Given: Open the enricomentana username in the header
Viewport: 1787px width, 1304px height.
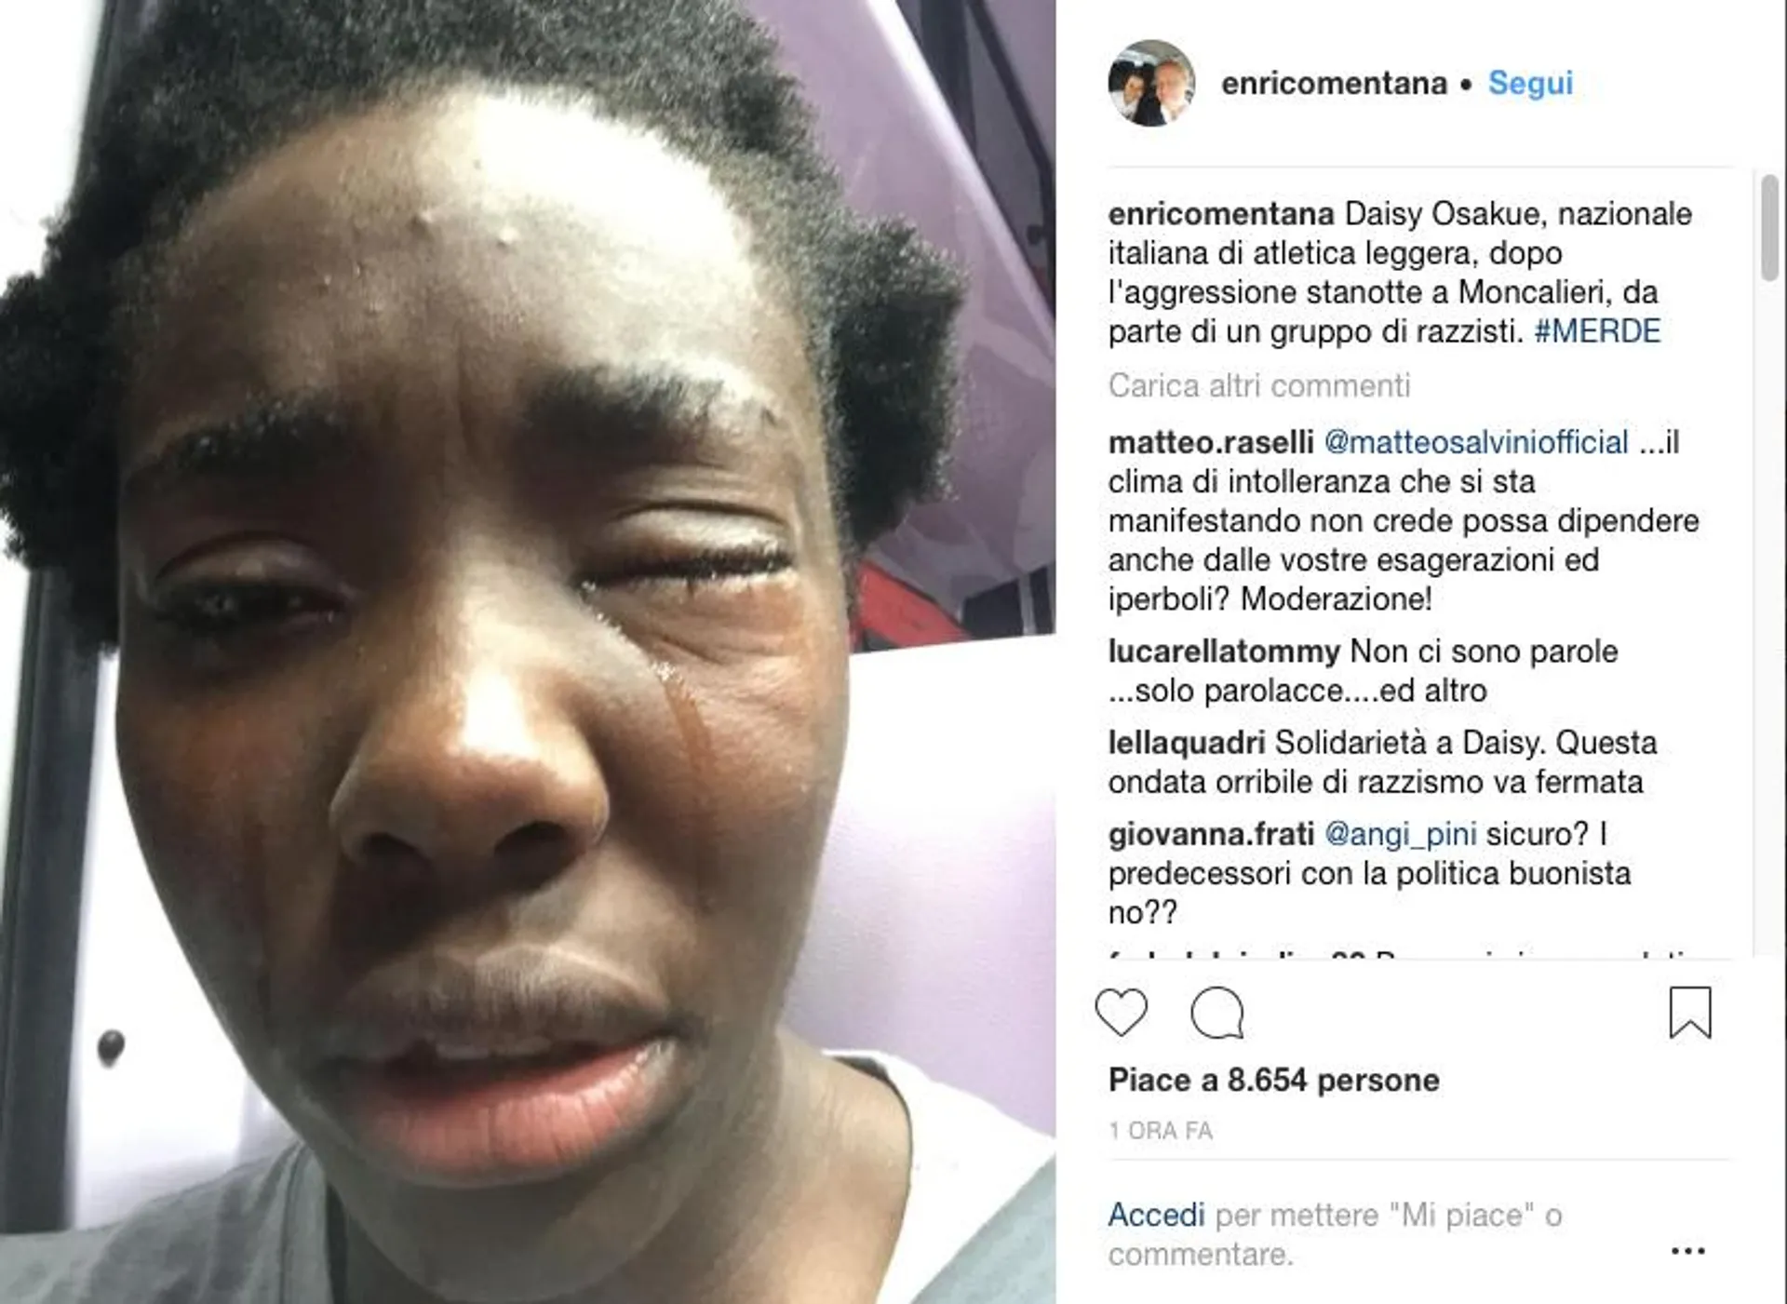Looking at the screenshot, I should 1334,84.
